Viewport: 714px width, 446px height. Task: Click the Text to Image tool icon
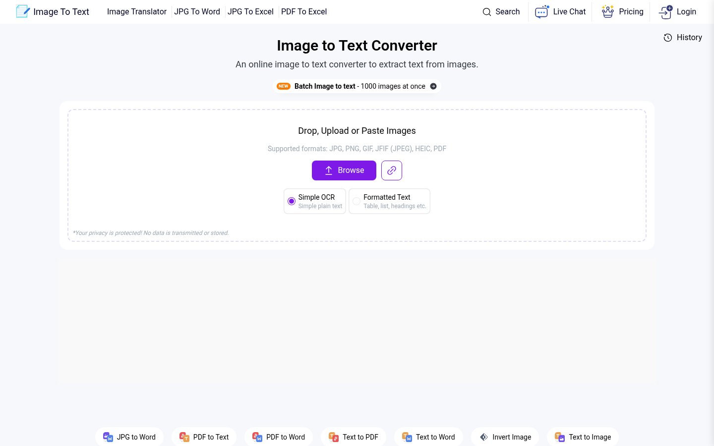click(560, 437)
